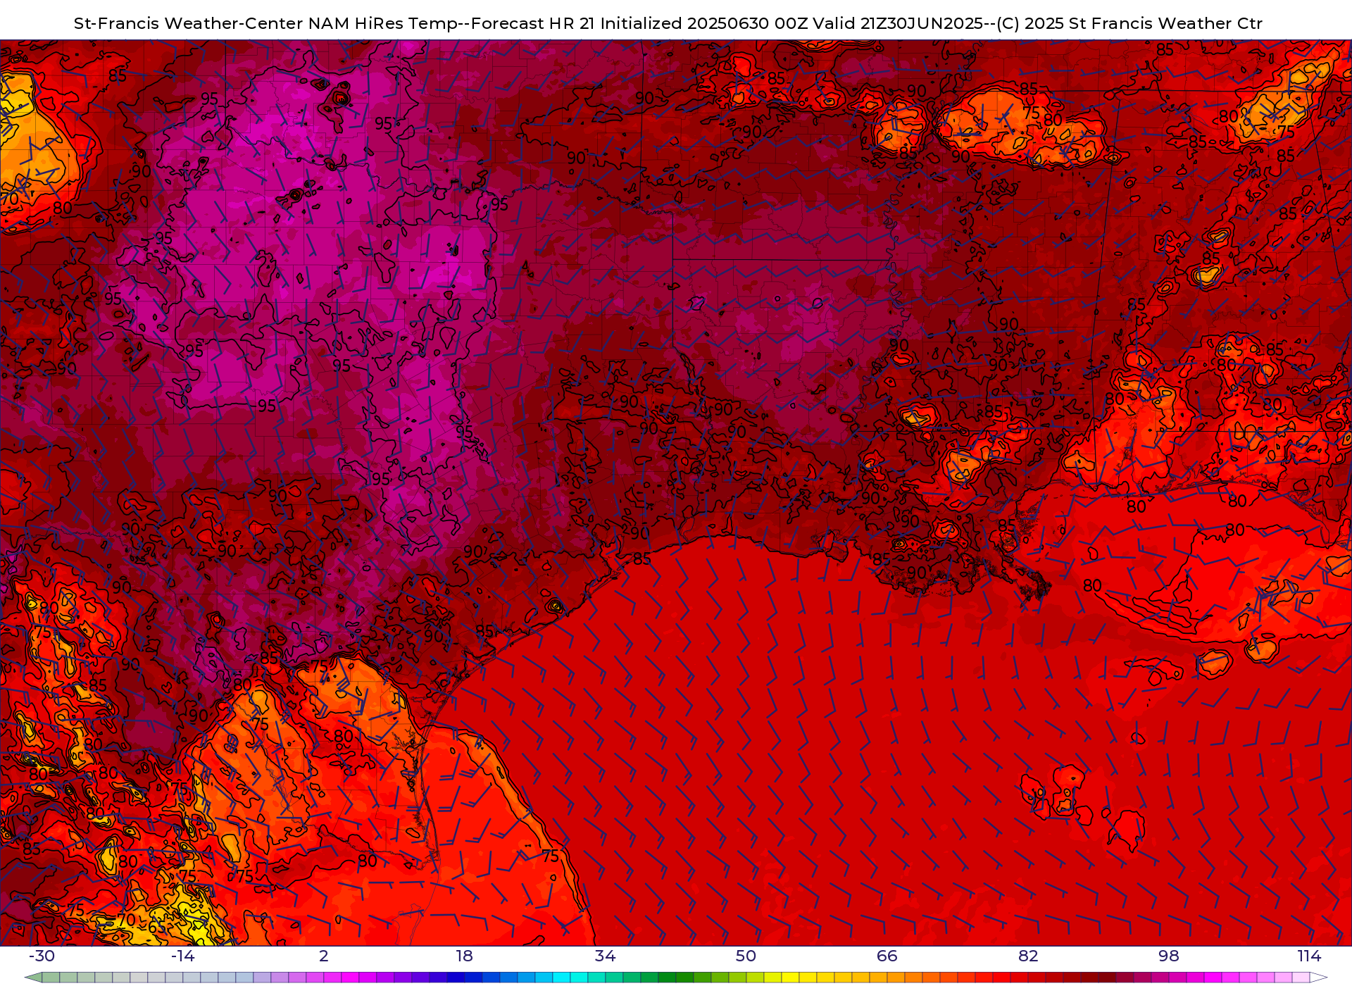Click the 82 colorbar tick label
This screenshot has width=1352, height=986.
[x=1028, y=956]
